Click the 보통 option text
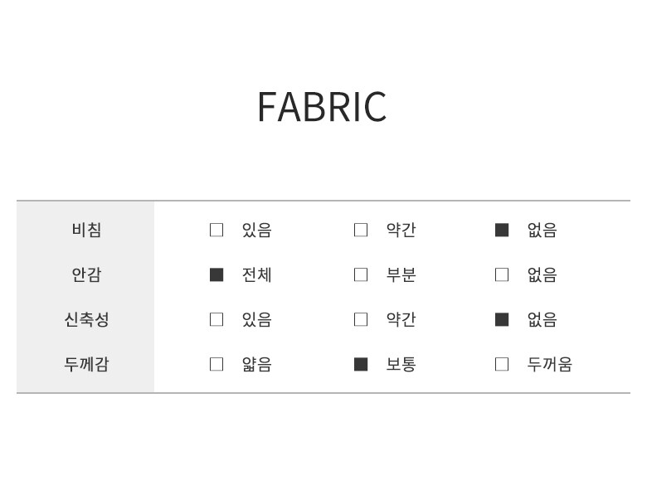This screenshot has height=500, width=647. click(x=401, y=364)
